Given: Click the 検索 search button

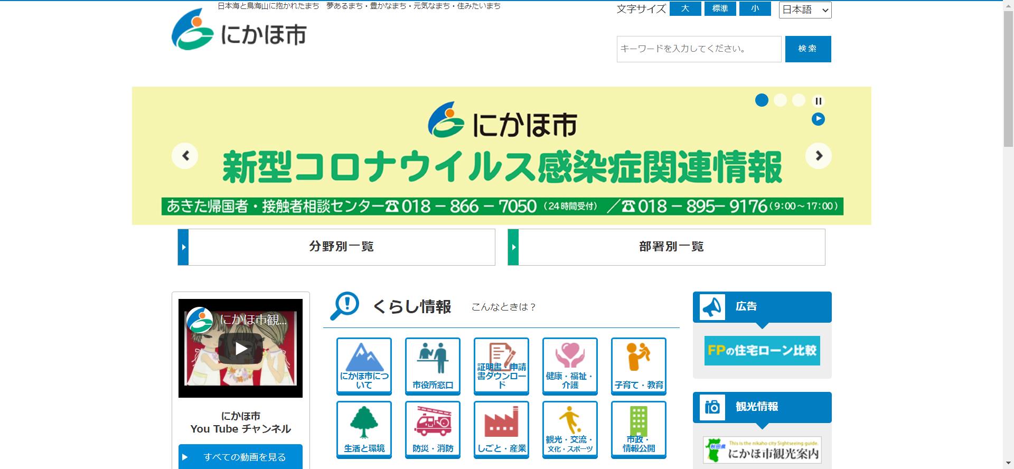Looking at the screenshot, I should pos(808,49).
